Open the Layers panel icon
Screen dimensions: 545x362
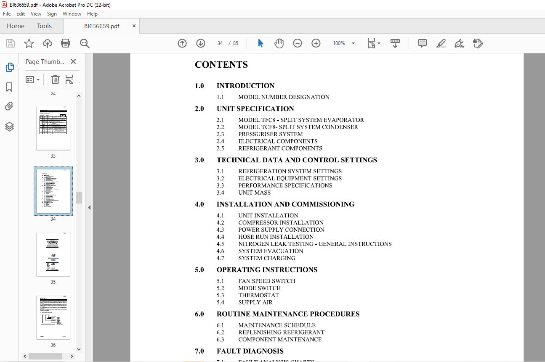[9, 127]
